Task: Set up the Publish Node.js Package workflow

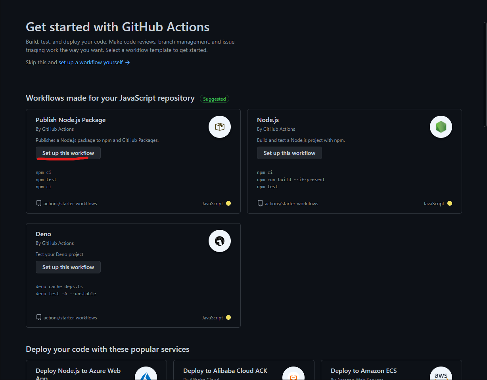Action: click(x=68, y=153)
